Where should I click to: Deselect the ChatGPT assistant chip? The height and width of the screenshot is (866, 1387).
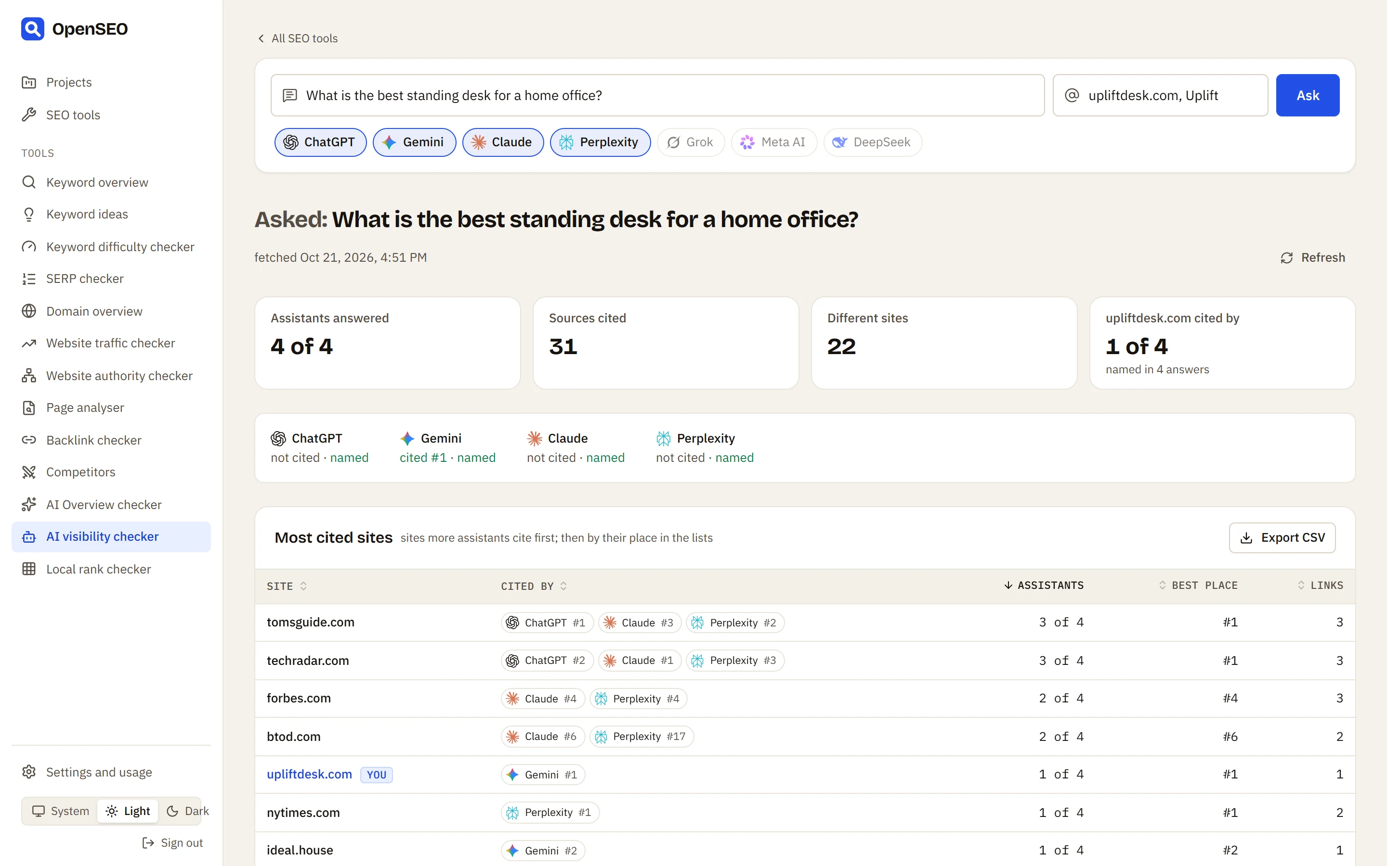click(x=320, y=142)
